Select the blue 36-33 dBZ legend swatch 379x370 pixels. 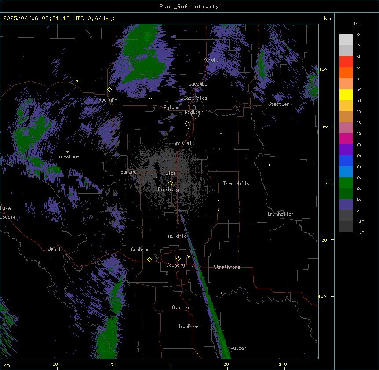(346, 160)
